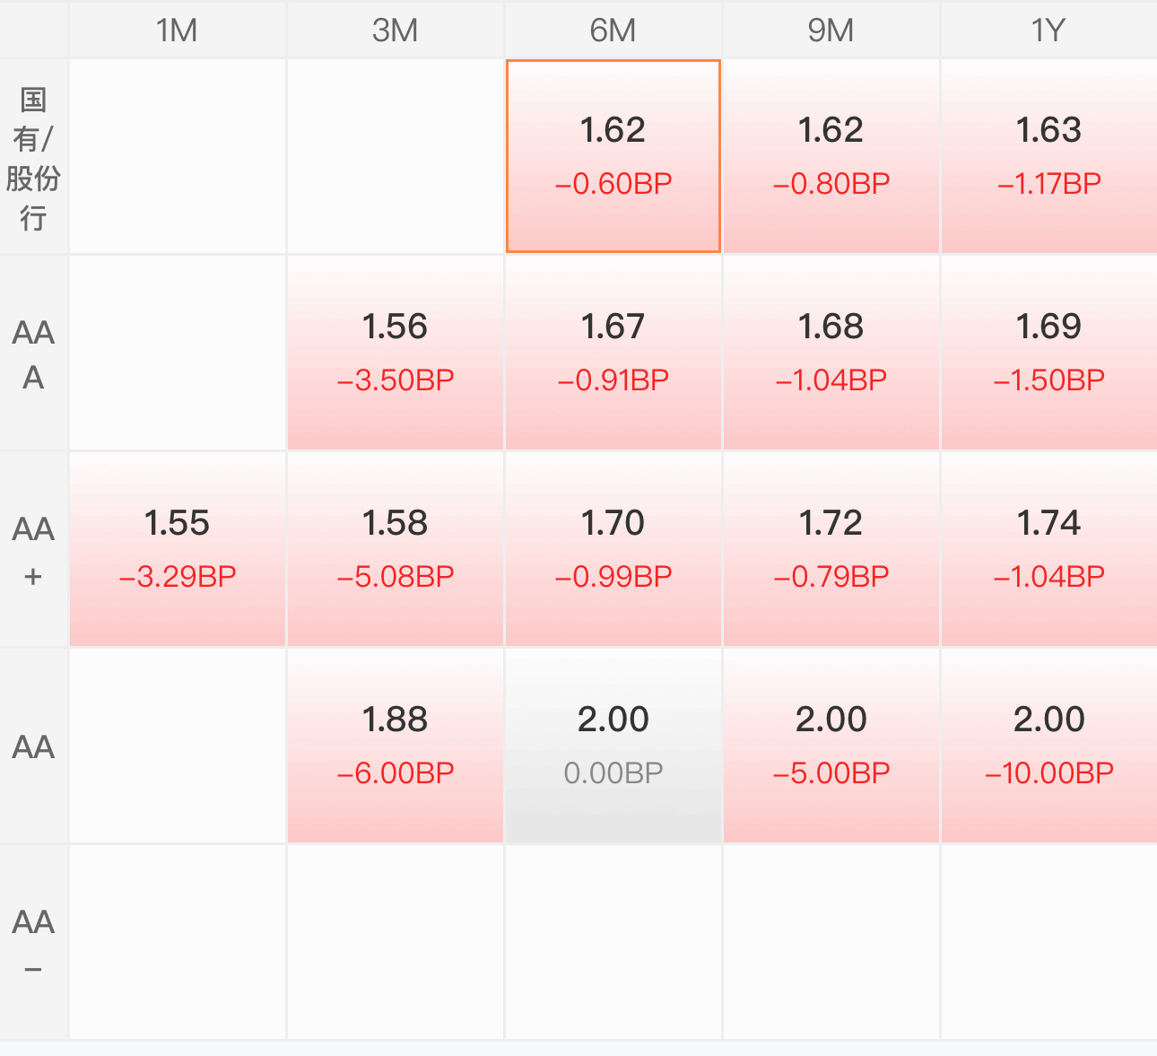This screenshot has width=1157, height=1056.
Task: Select the AAA row label
Action: click(33, 353)
